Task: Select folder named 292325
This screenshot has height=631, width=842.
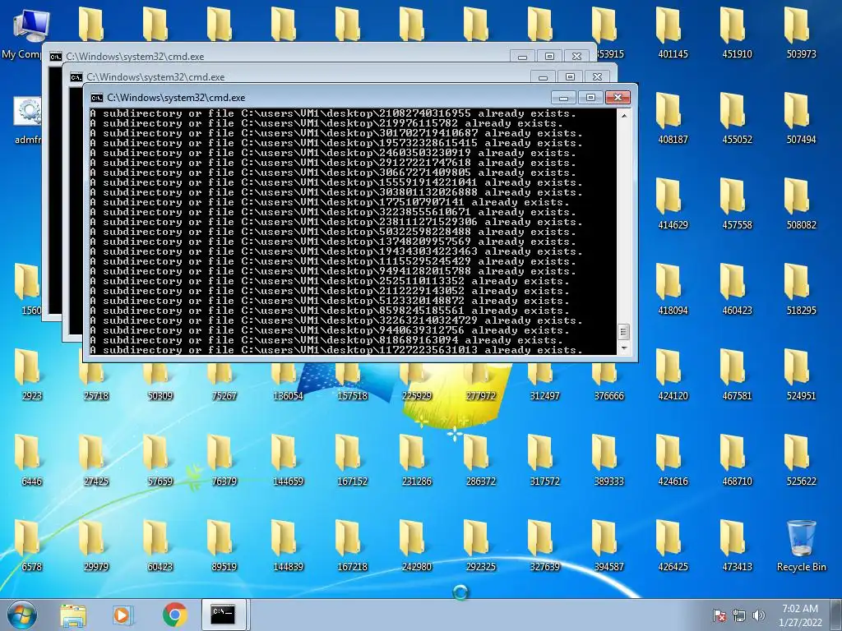Action: coord(480,545)
